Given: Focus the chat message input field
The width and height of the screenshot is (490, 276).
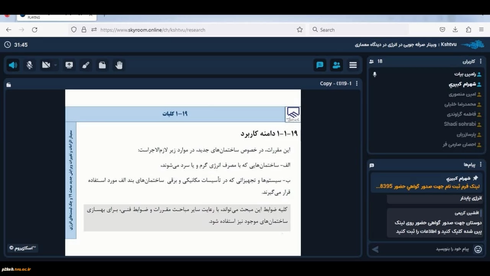Looking at the screenshot, I should click(427, 249).
